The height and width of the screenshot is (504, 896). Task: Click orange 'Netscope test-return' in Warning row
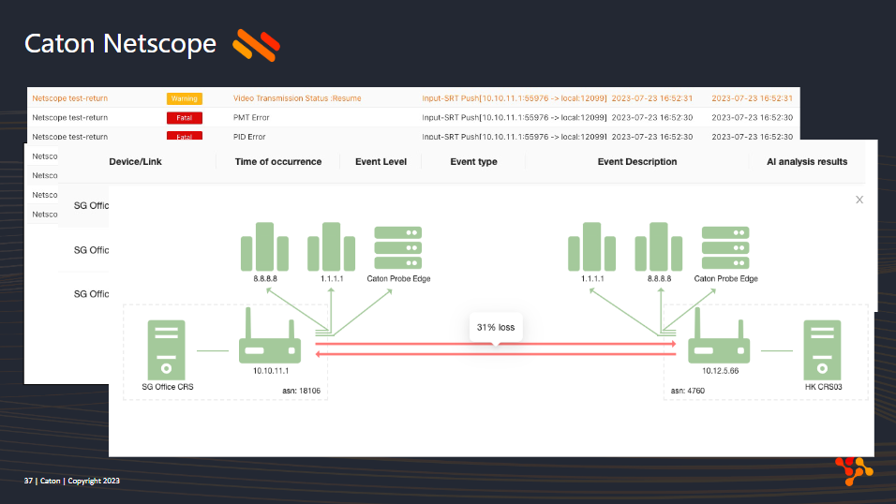[x=69, y=98]
